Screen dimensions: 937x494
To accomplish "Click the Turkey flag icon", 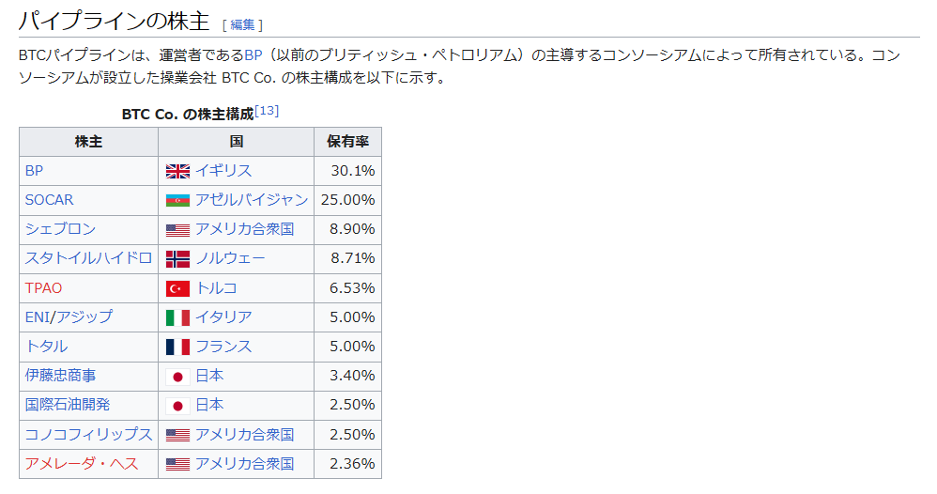I will tap(177, 288).
